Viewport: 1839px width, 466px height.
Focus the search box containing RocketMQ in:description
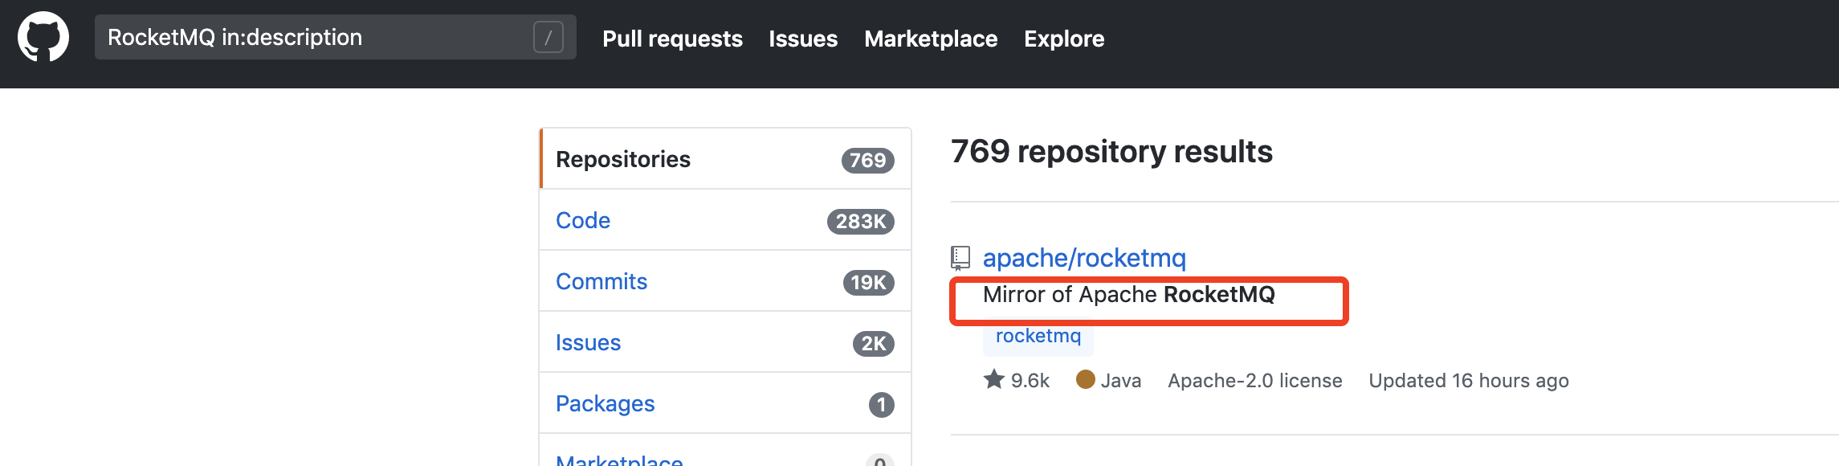pyautogui.click(x=313, y=37)
